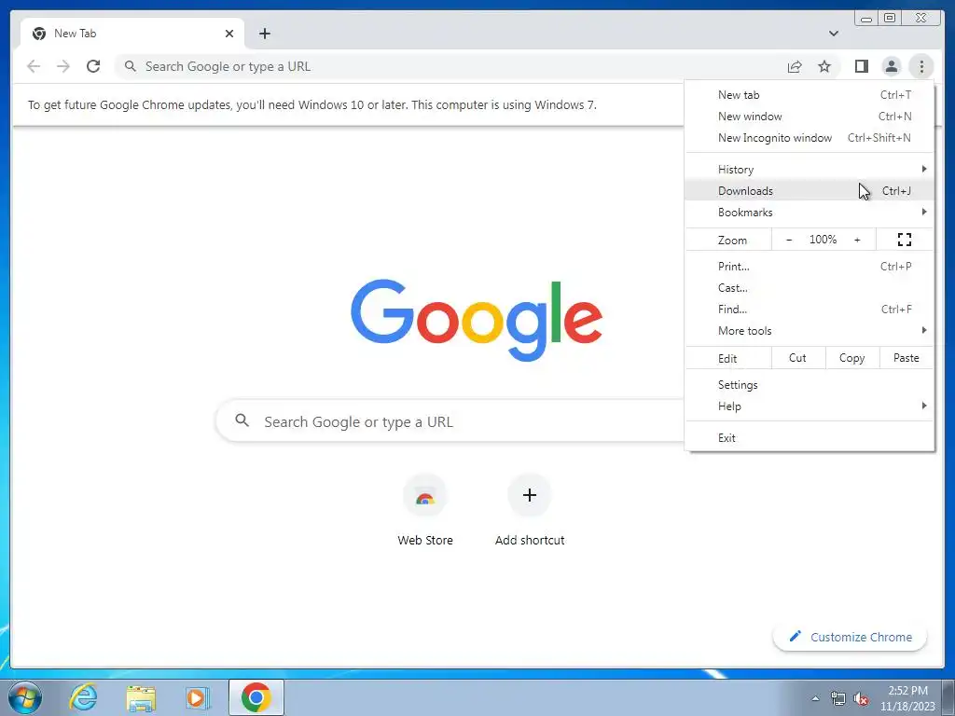Click Cut in the Edit row

(798, 358)
